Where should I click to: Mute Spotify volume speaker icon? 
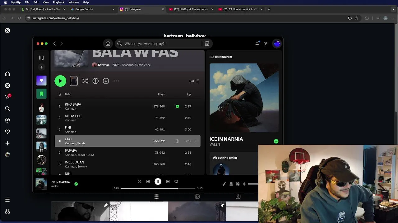(x=244, y=184)
